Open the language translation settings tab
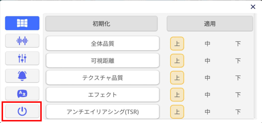 pyautogui.click(x=22, y=94)
